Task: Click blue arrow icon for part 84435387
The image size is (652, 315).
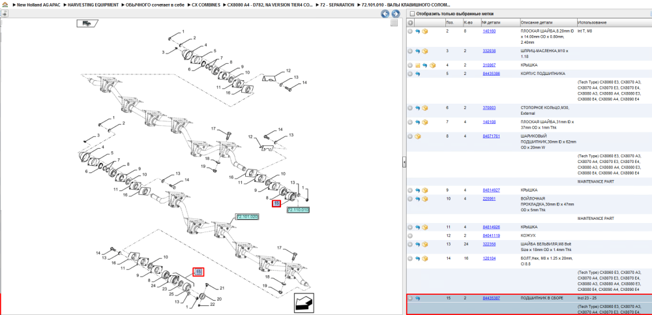Action: [x=418, y=298]
